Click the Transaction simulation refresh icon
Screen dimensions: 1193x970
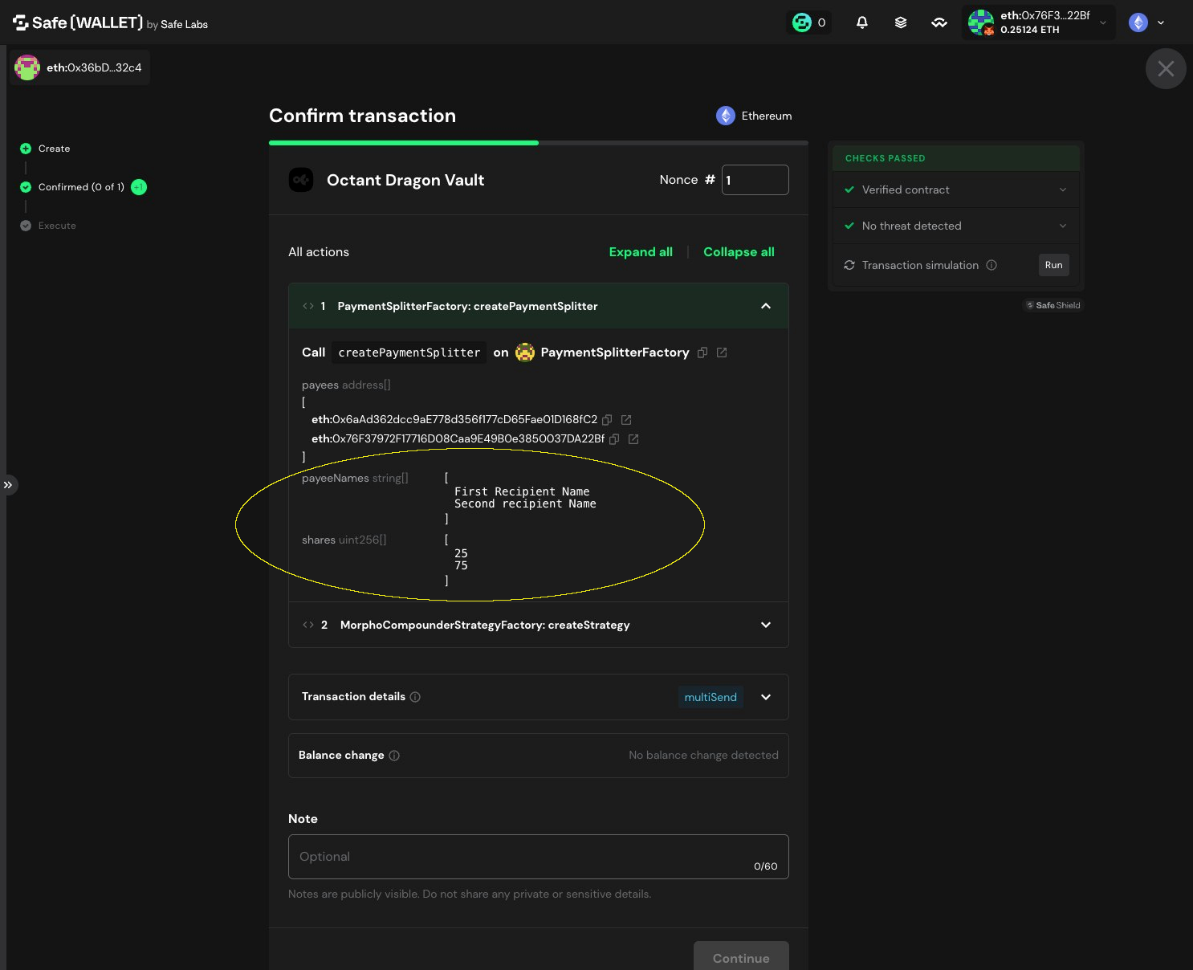(x=849, y=265)
